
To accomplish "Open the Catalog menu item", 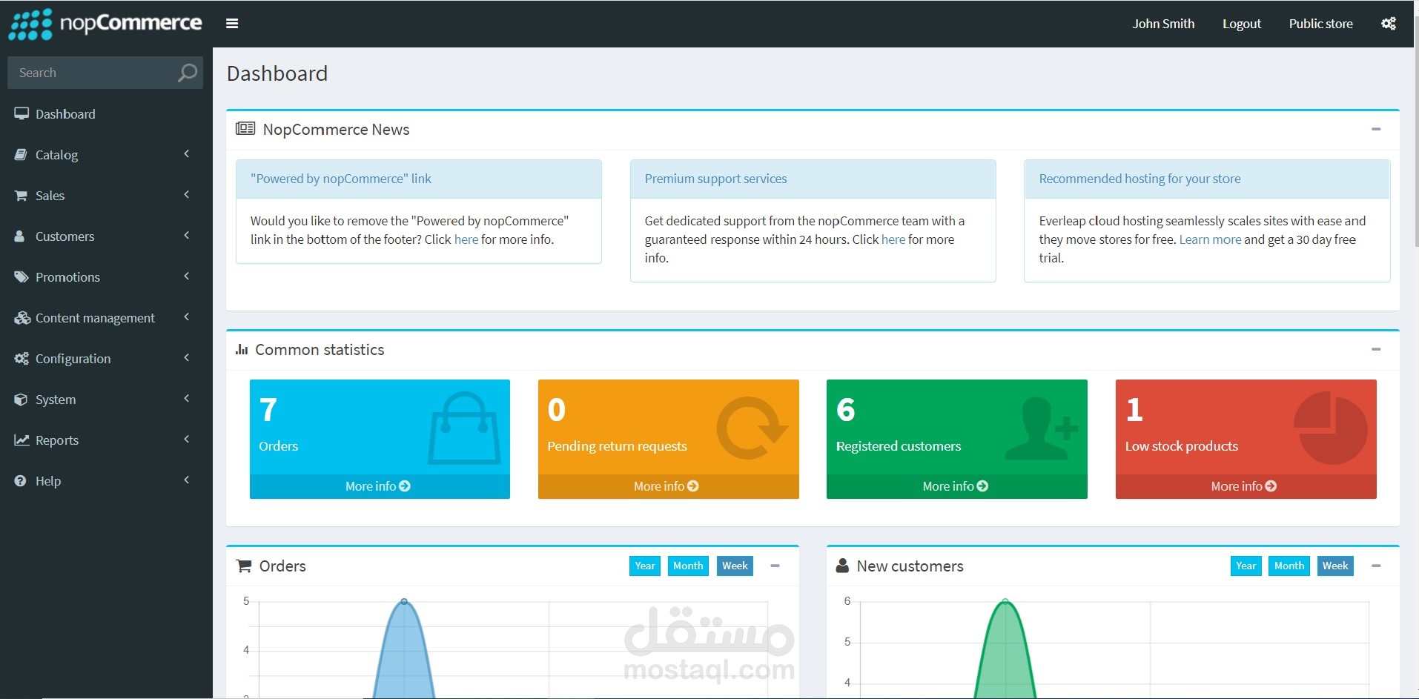I will [106, 155].
